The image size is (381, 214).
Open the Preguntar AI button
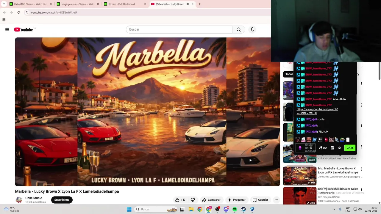point(237,200)
